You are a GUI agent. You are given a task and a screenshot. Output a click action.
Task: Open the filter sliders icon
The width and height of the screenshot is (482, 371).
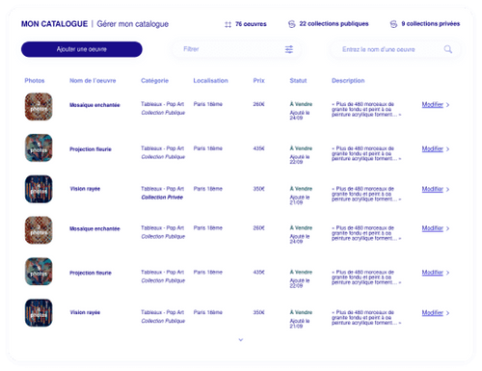[289, 49]
